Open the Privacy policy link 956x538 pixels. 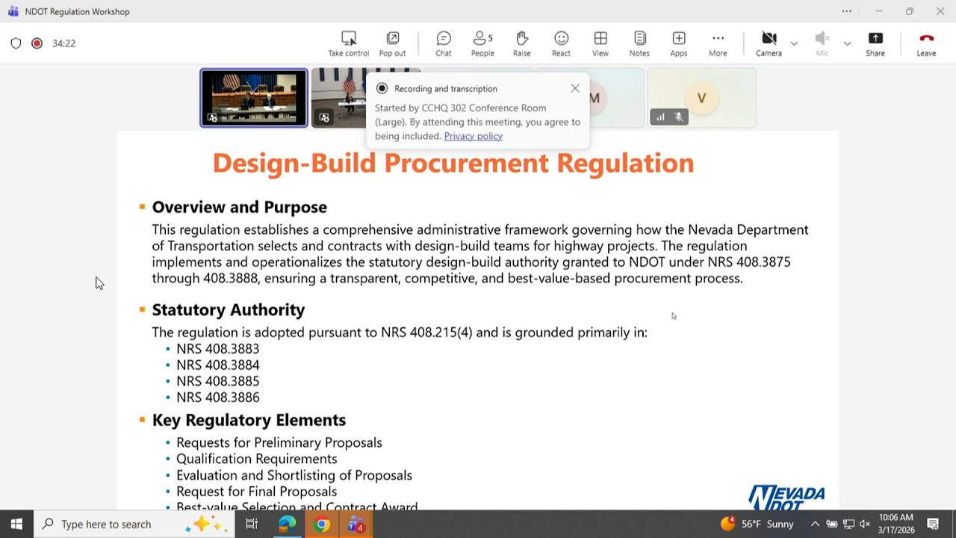[473, 136]
